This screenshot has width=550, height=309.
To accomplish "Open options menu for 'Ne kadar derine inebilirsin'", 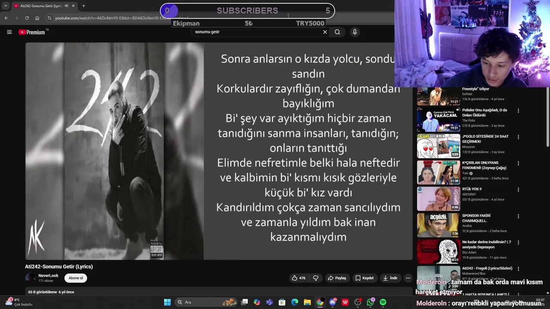I will [x=518, y=242].
